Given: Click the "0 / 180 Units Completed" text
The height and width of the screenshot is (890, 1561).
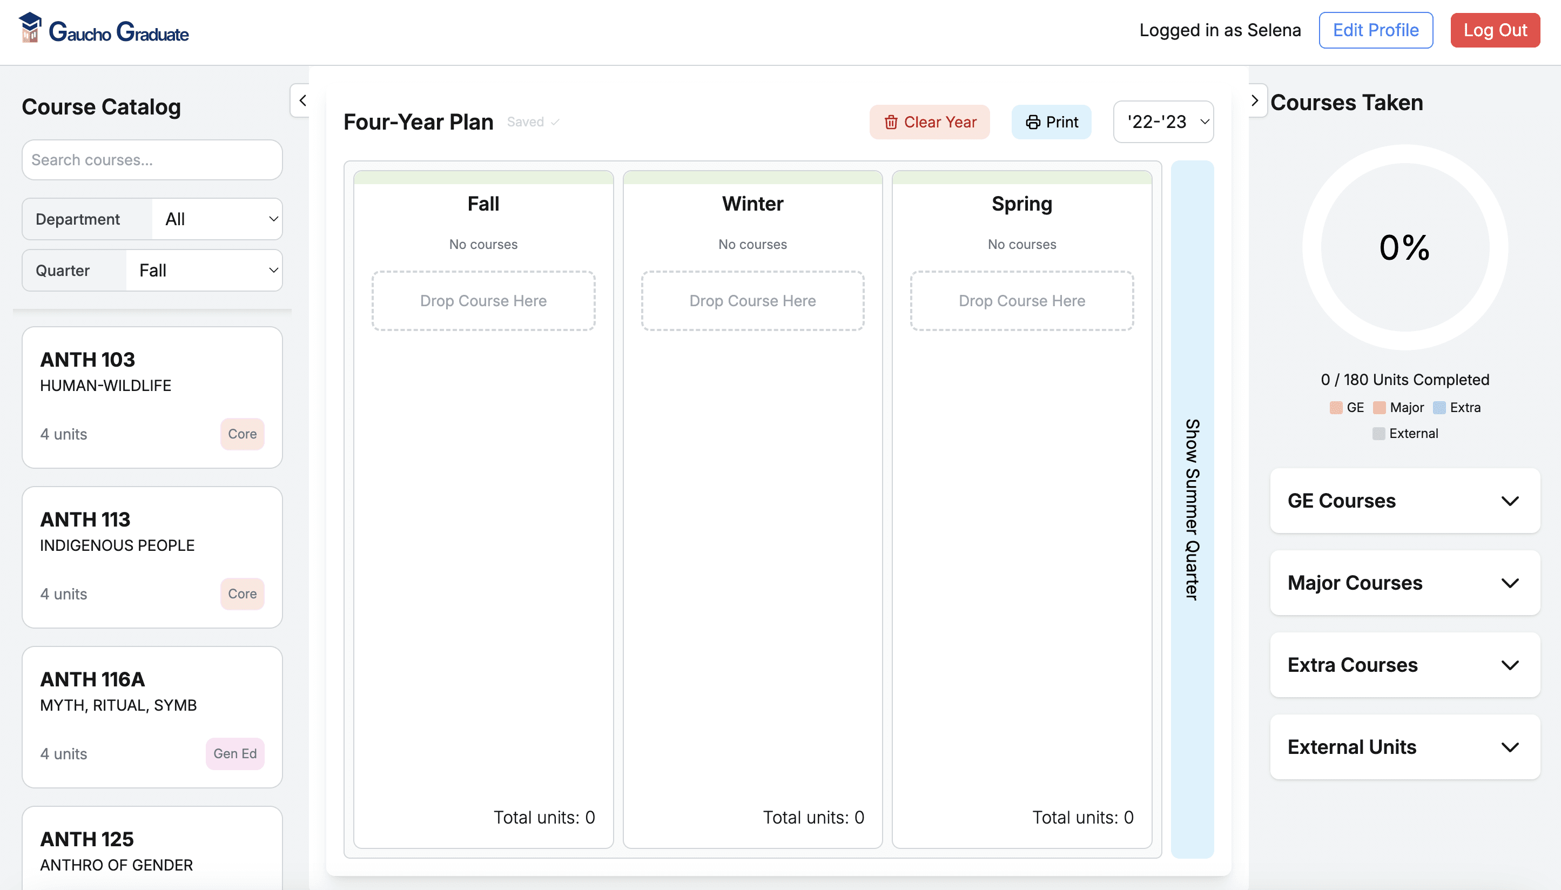Looking at the screenshot, I should (1404, 380).
